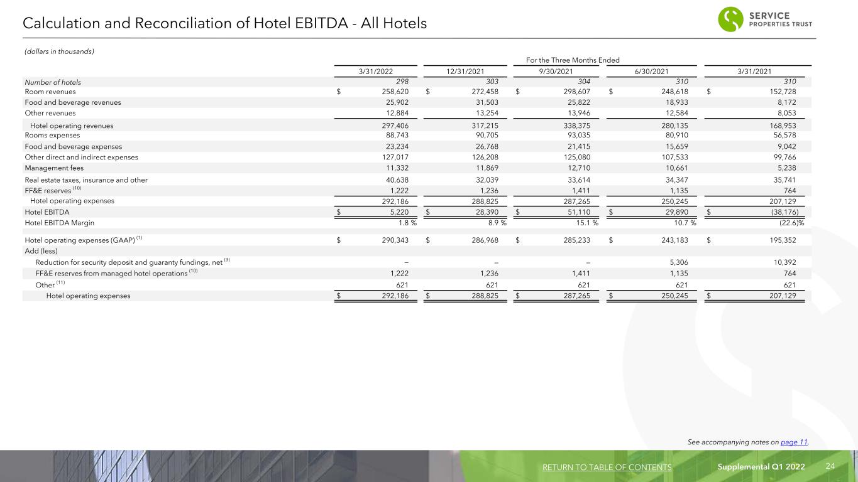
Task: Open the page 11 notes link
Action: (x=793, y=442)
